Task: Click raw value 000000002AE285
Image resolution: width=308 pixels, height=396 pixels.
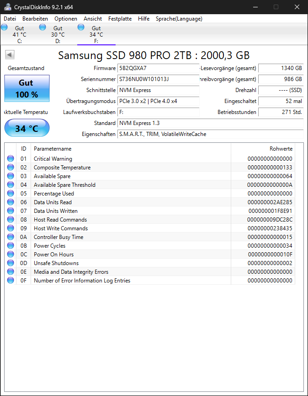Action: pyautogui.click(x=270, y=202)
